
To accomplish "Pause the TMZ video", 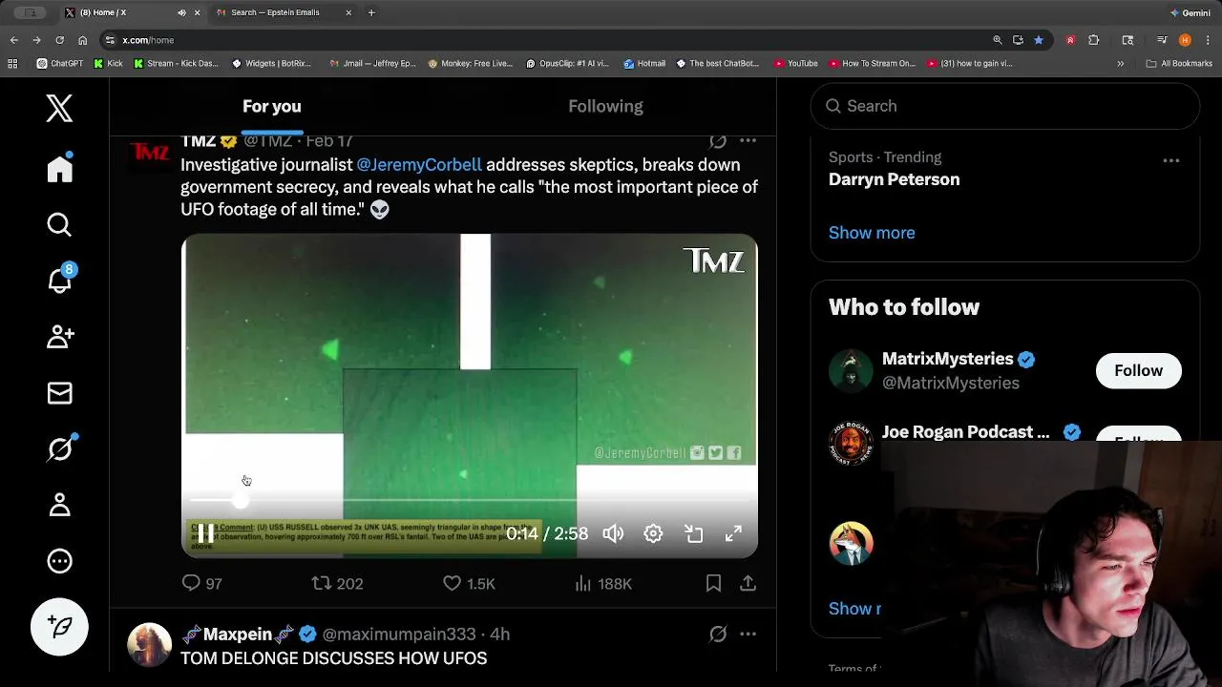I will coord(205,533).
